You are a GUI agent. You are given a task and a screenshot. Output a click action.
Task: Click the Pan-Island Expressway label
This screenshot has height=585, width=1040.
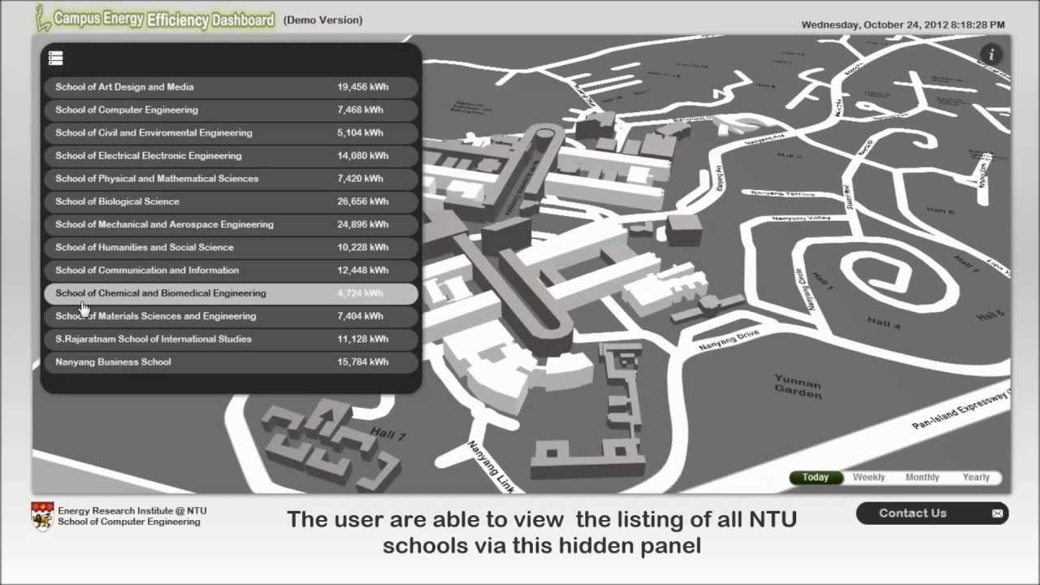[x=960, y=409]
